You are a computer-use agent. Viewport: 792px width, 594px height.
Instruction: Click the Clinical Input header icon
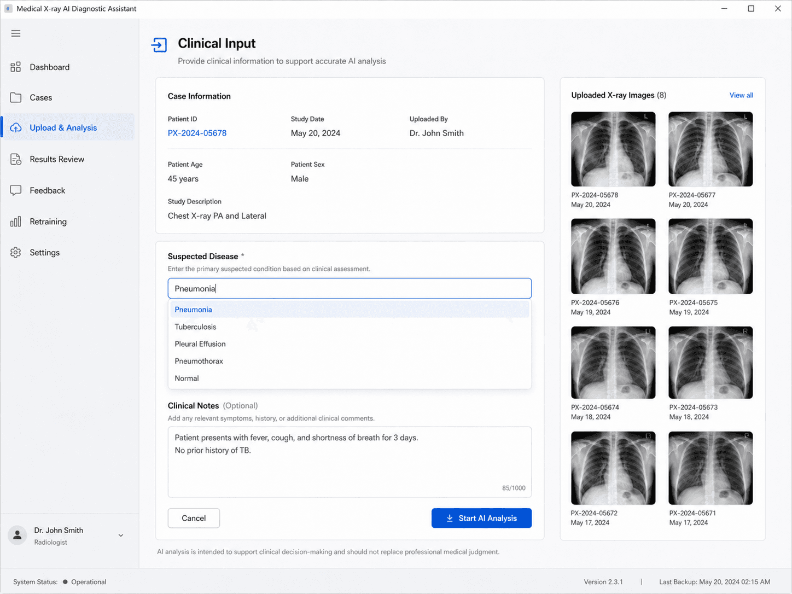(x=159, y=45)
